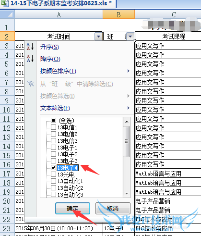Click cell C21 电子产品营销
The image size is (201, 236).
[168, 210]
